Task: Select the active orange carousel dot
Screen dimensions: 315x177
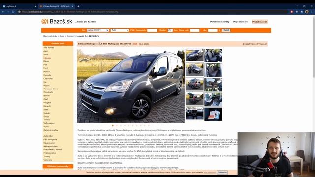Action: [x=113, y=126]
